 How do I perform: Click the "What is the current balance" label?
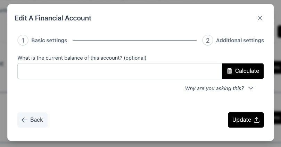coord(82,58)
